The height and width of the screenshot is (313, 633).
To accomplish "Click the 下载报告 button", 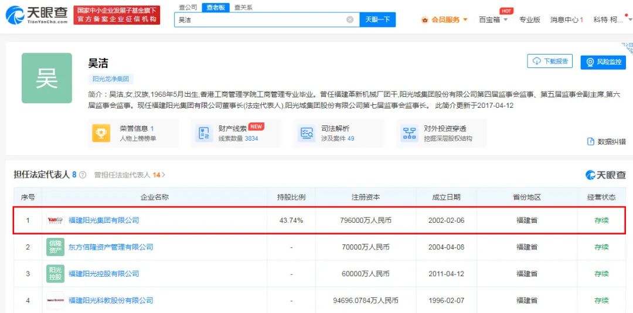I will tap(550, 62).
